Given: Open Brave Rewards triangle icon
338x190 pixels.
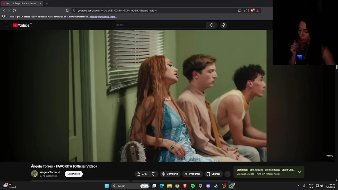Looking at the screenshot, I should point(258,11).
